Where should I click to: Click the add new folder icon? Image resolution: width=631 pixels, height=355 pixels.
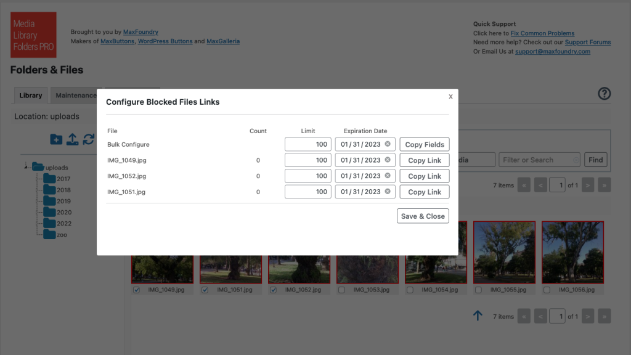(x=56, y=139)
